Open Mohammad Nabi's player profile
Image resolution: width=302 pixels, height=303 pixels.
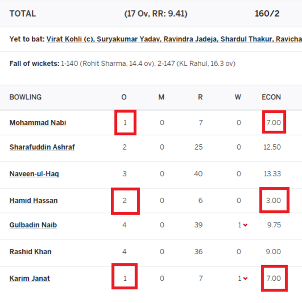(x=38, y=123)
